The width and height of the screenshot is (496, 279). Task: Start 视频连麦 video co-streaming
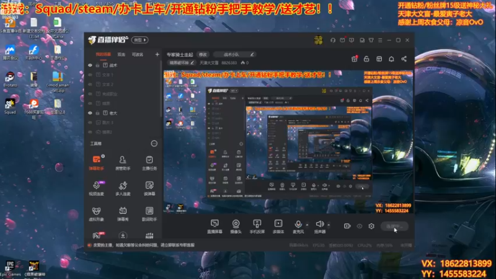pyautogui.click(x=97, y=188)
